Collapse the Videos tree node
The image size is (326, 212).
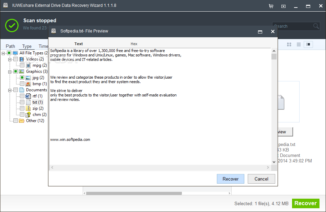[10, 60]
